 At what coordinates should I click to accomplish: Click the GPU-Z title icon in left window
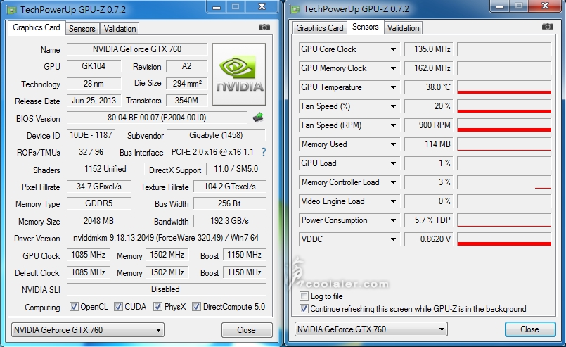(x=12, y=10)
